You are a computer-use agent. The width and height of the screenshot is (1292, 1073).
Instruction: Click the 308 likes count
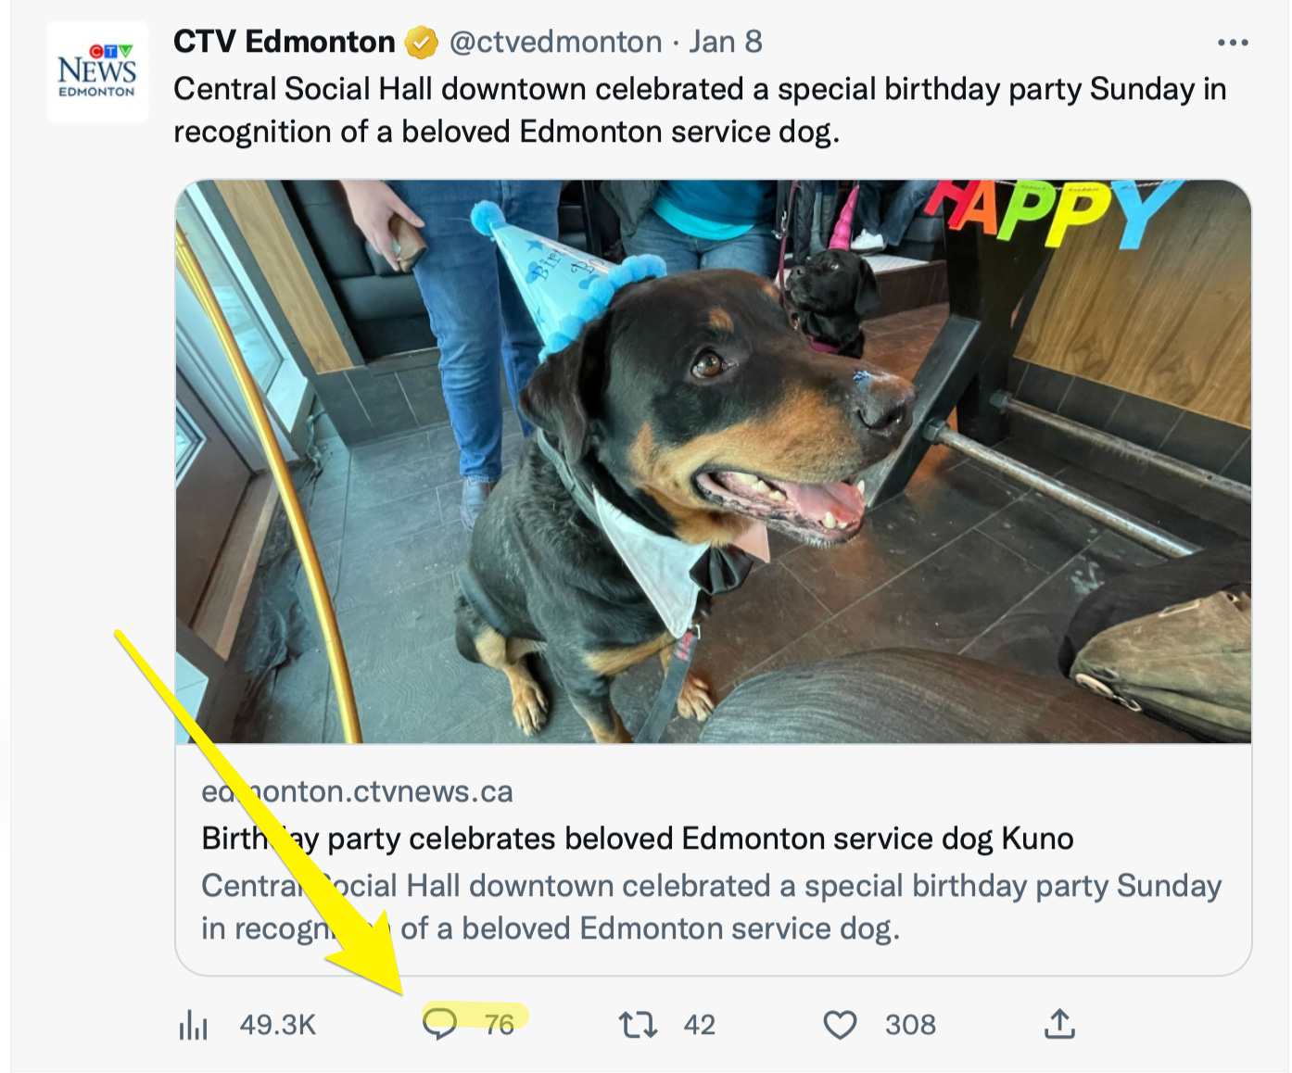909,1025
